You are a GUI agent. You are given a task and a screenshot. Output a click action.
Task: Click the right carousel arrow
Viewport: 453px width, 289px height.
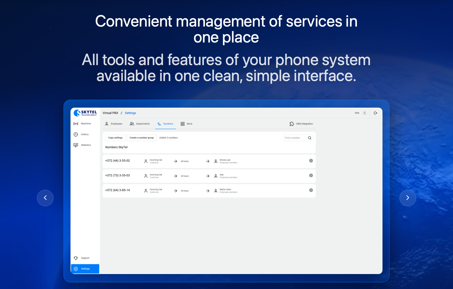(x=408, y=198)
